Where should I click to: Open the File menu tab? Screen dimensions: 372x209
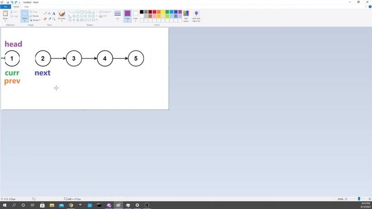tap(5, 6)
